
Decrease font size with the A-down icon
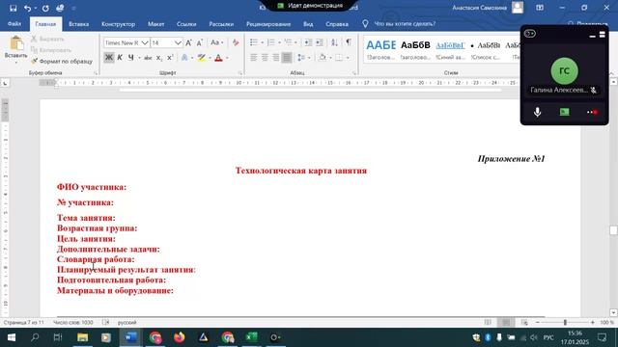pyautogui.click(x=200, y=42)
